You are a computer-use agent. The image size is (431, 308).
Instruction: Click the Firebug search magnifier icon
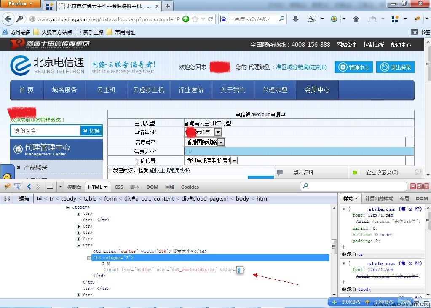tap(305, 186)
